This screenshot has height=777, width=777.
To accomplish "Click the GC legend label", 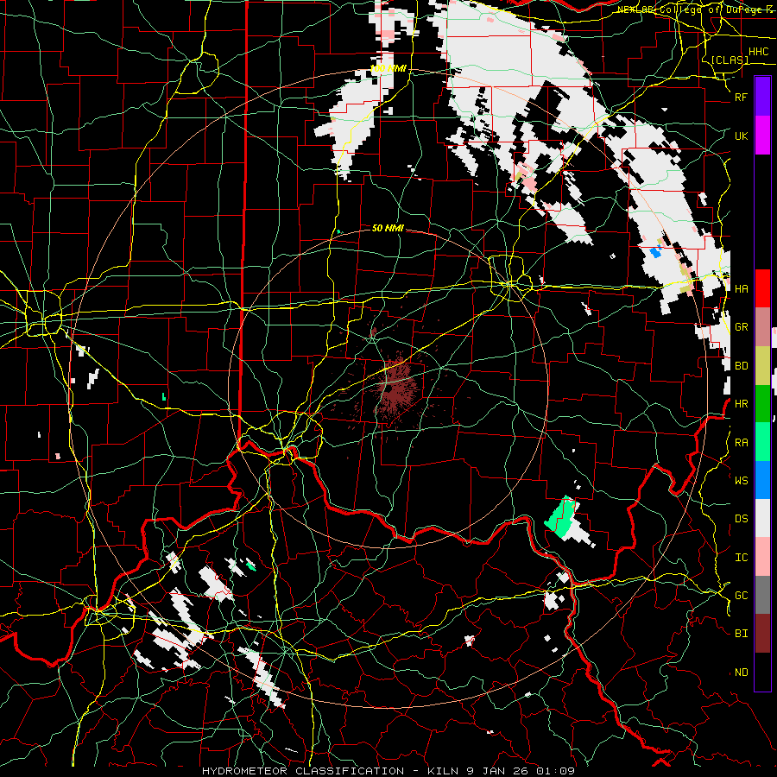I will point(741,596).
